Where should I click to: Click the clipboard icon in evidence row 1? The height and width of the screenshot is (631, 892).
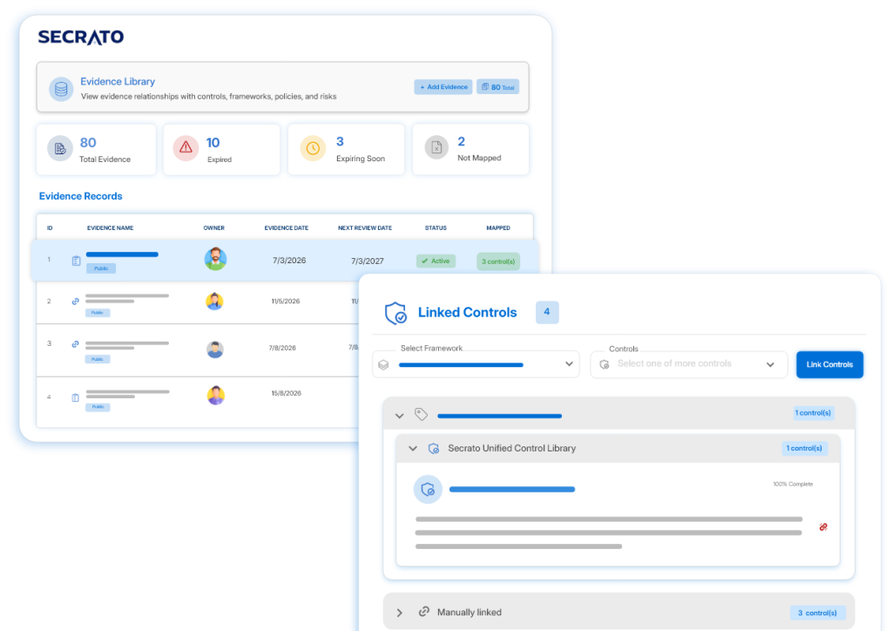77,261
